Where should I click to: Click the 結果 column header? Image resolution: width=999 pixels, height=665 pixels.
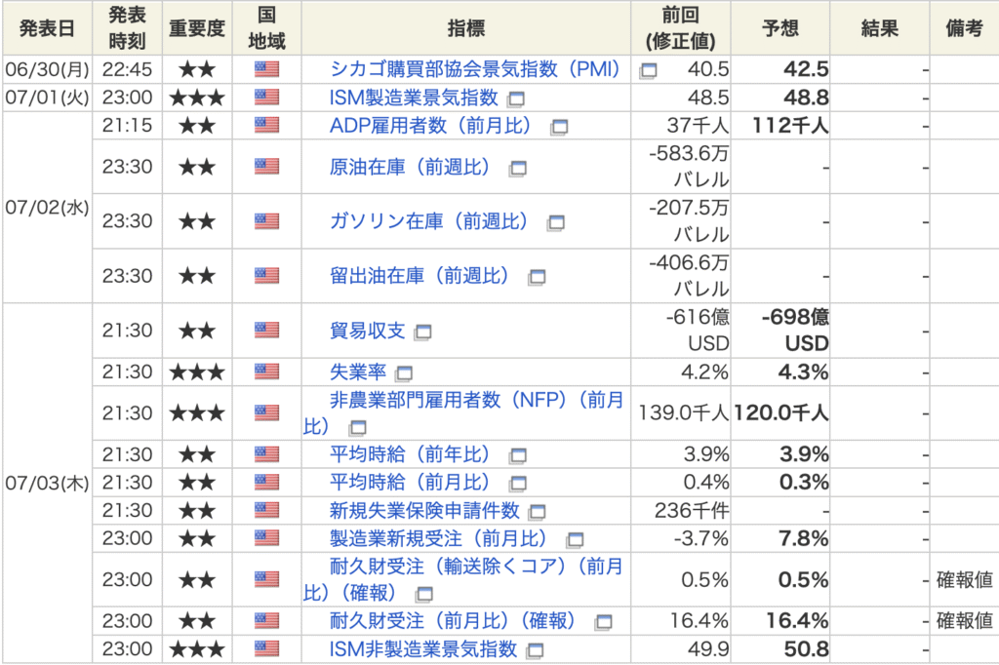880,28
